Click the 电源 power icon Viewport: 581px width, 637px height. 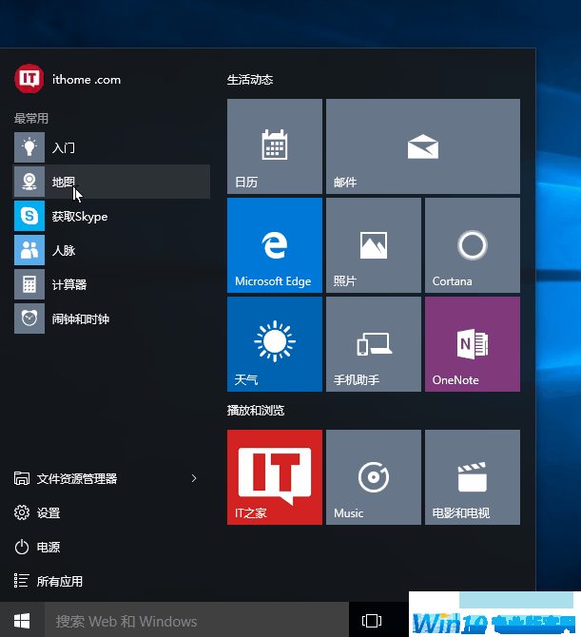(x=22, y=547)
